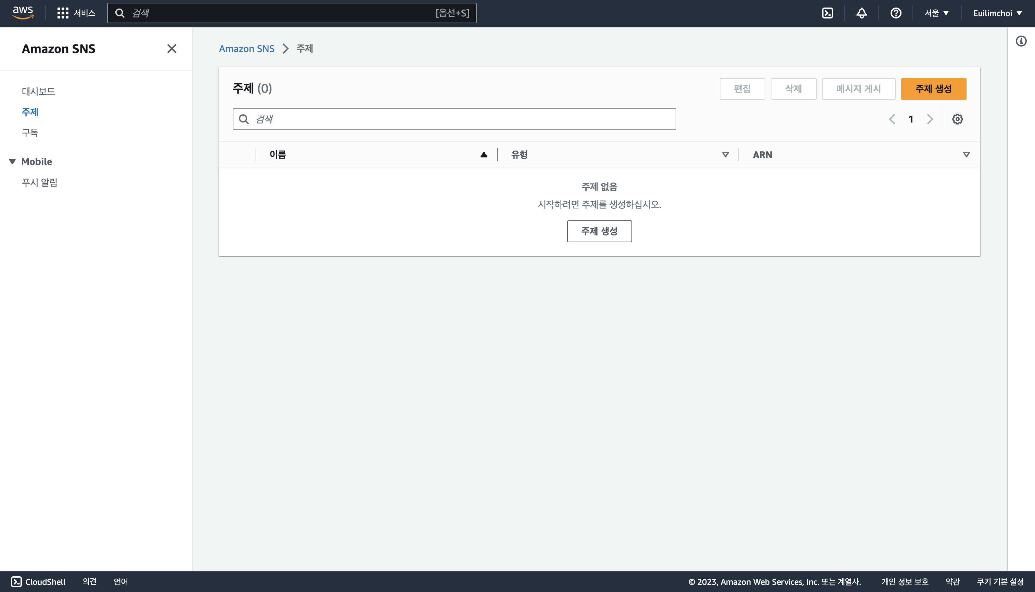Viewport: 1035px width, 592px height.
Task: Open CloudShell from the footer
Action: coord(38,581)
